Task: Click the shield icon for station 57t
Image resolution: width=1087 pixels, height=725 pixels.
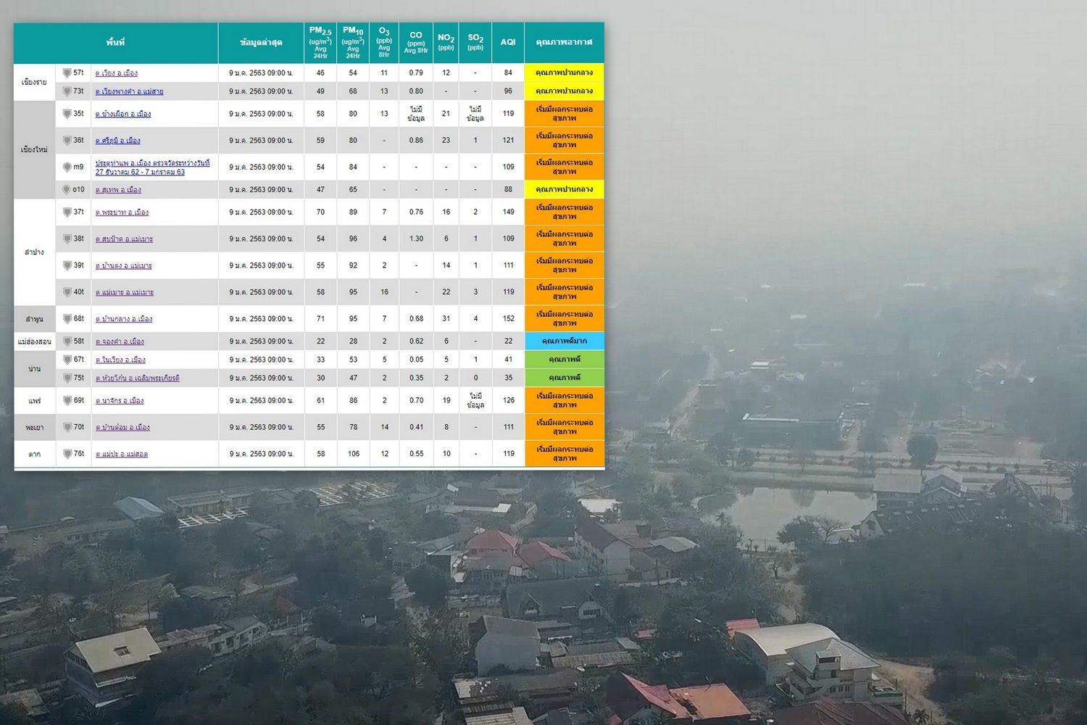Action: pyautogui.click(x=67, y=73)
